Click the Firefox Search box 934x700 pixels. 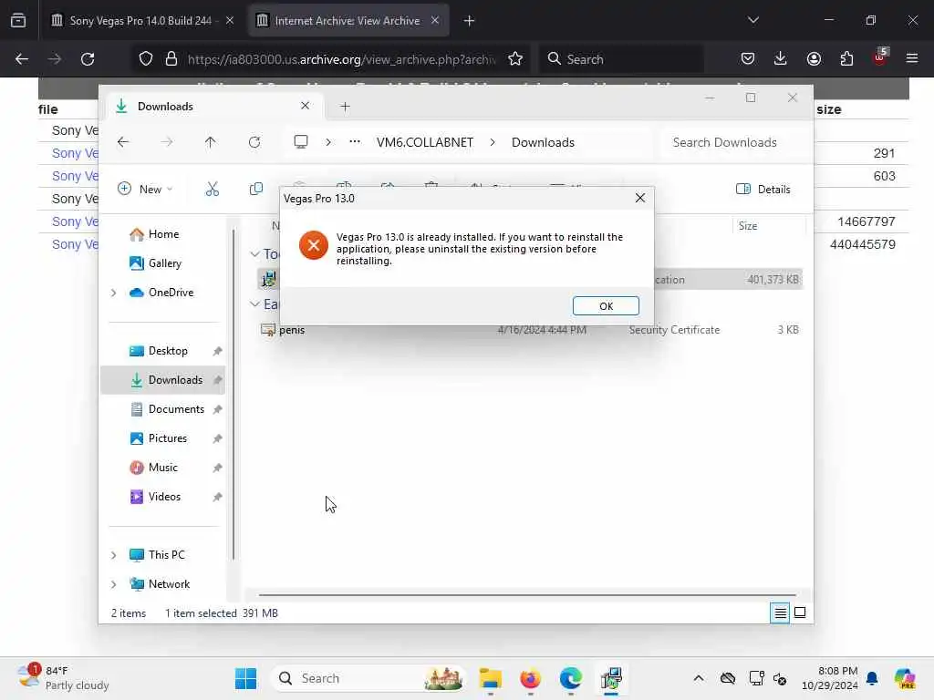pos(621,59)
